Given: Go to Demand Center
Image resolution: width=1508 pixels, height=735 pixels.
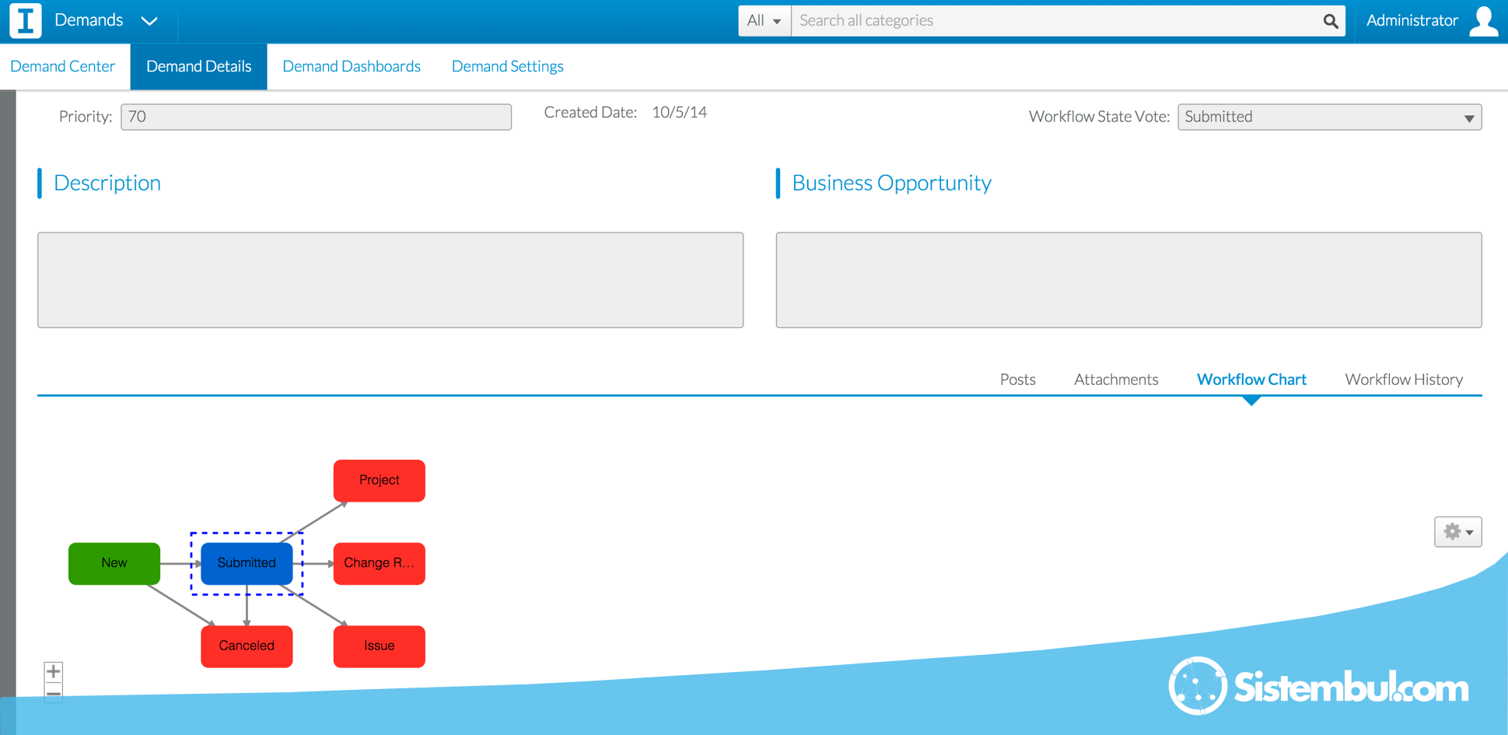Looking at the screenshot, I should (x=63, y=67).
